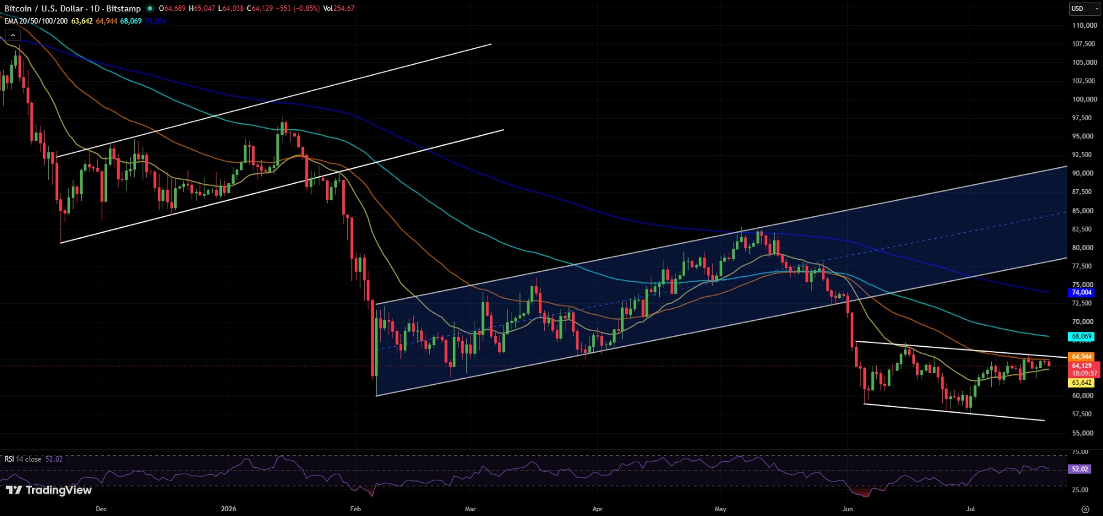Click the 18:09:57 bar countdown label
1103x516 pixels.
coord(1084,373)
